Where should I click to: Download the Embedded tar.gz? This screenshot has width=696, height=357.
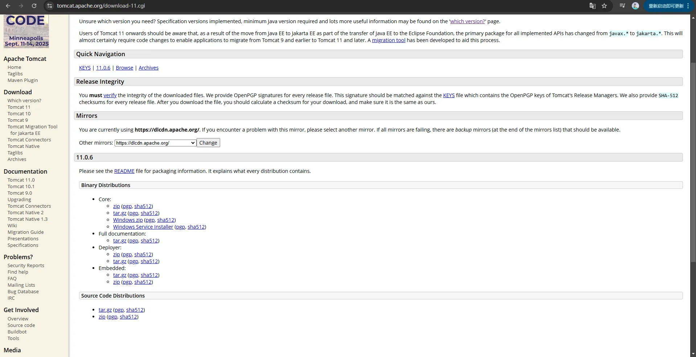(120, 275)
